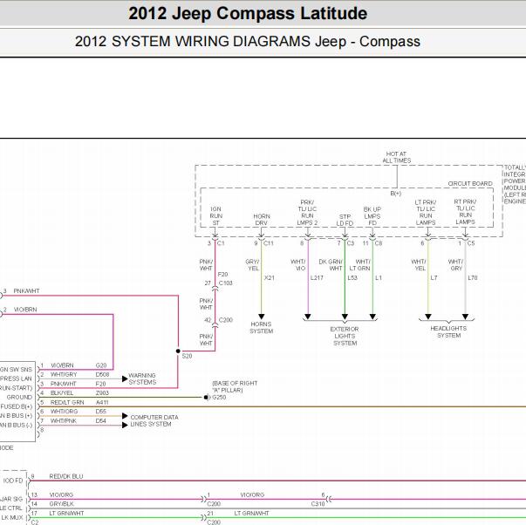526x525 pixels.
Task: Click the 'WHT/ LT GRN' wire color label
Action: pos(359,265)
